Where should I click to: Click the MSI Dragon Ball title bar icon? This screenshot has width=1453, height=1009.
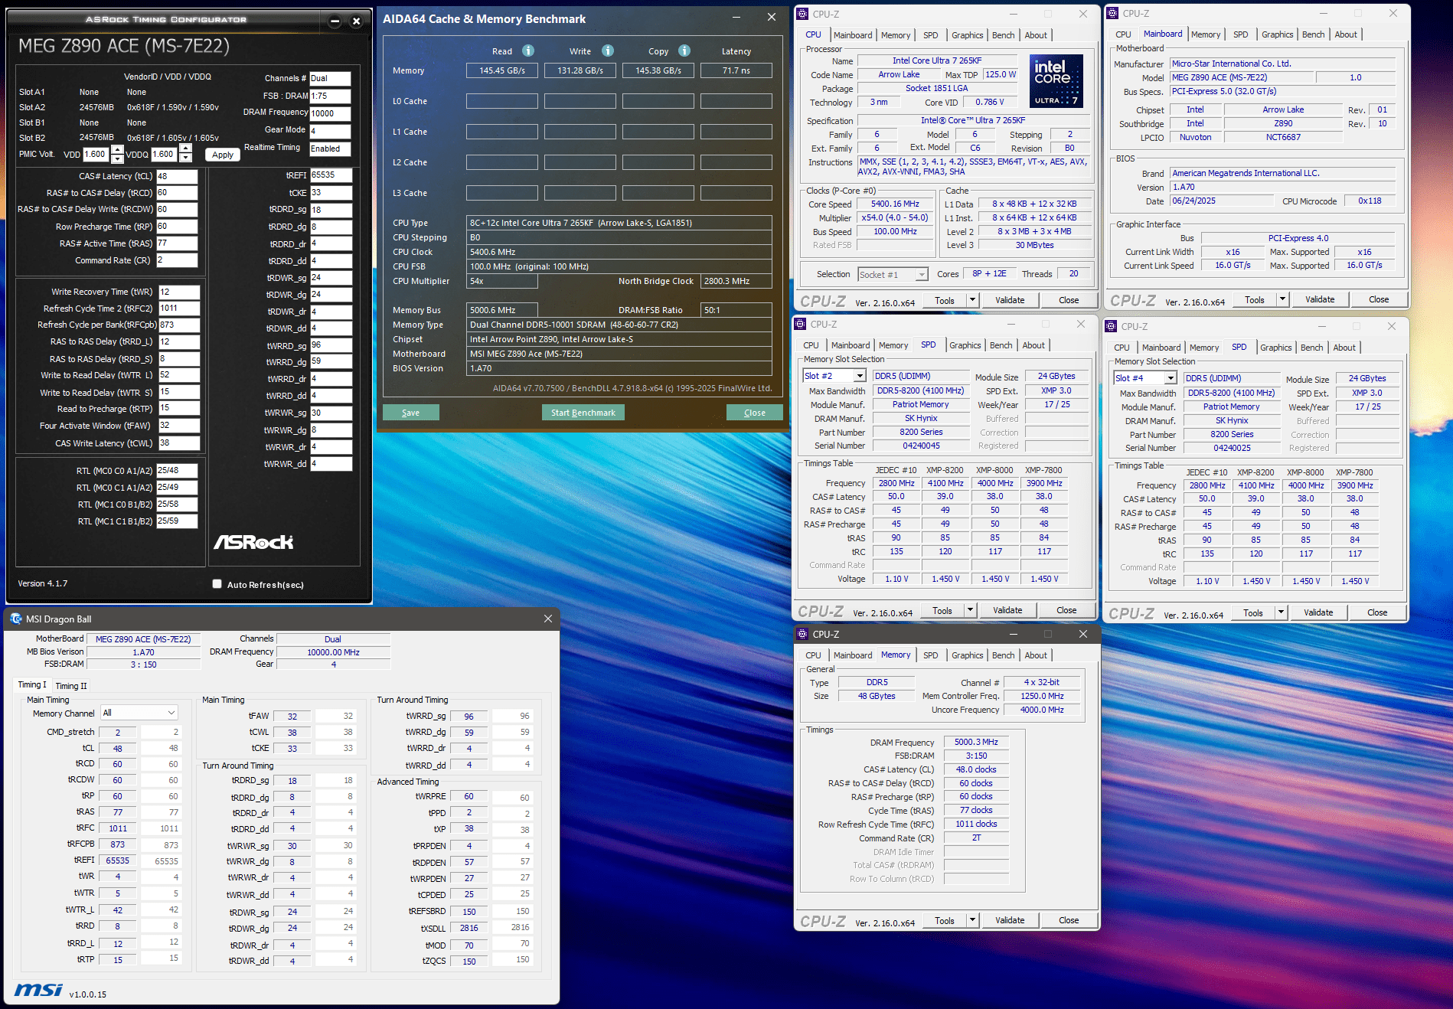[x=16, y=619]
